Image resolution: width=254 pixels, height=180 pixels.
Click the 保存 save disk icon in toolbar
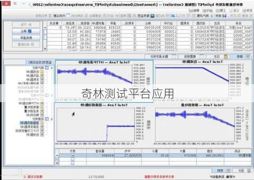point(225,16)
